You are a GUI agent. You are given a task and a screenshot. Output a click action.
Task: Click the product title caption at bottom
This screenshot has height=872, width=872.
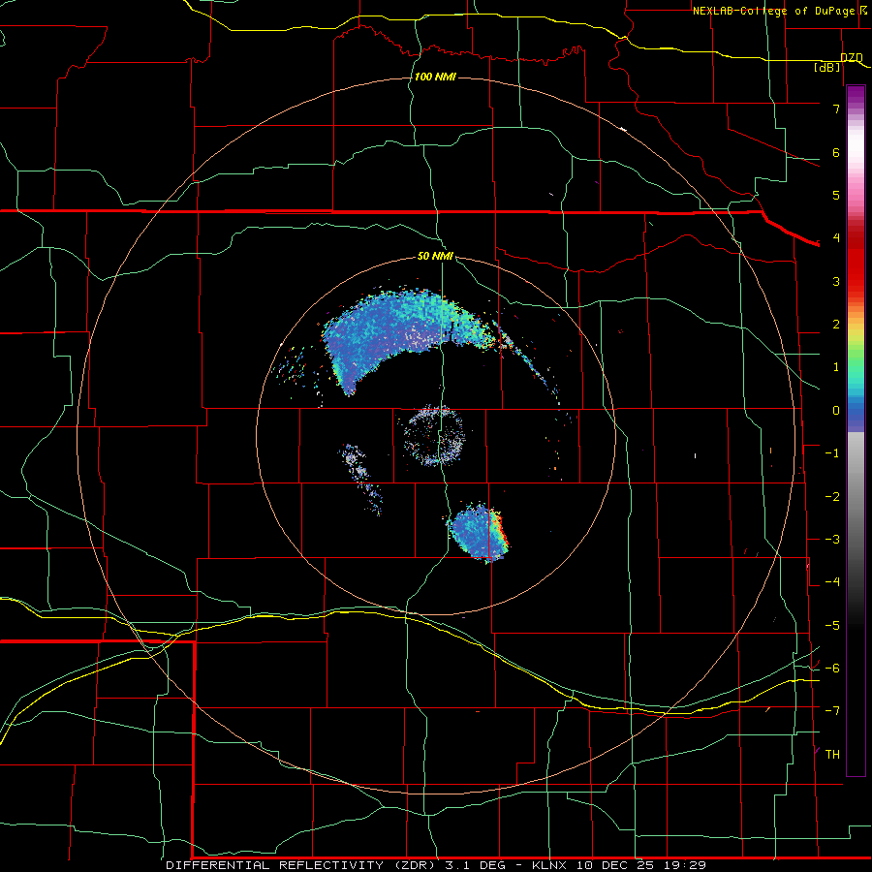pos(436,865)
